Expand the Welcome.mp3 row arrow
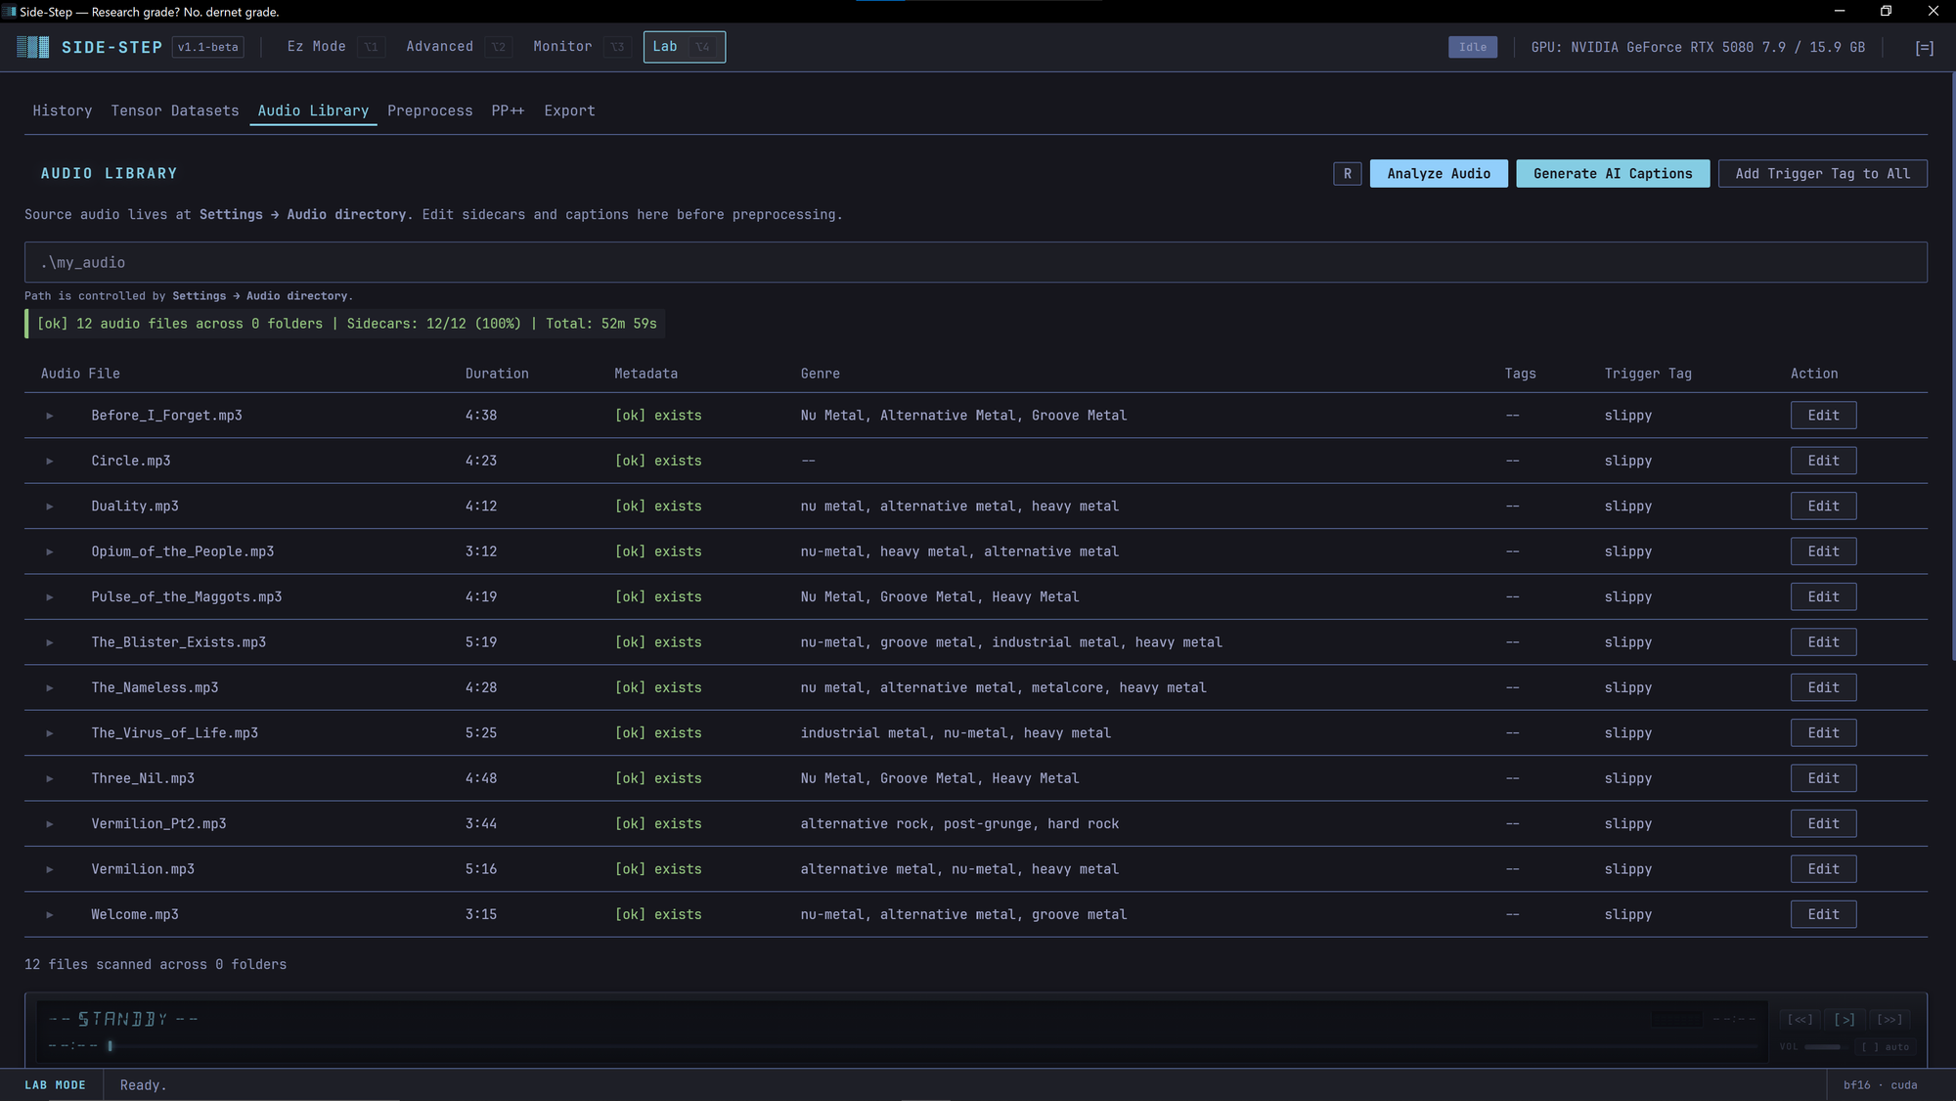The height and width of the screenshot is (1101, 1956). click(x=50, y=915)
